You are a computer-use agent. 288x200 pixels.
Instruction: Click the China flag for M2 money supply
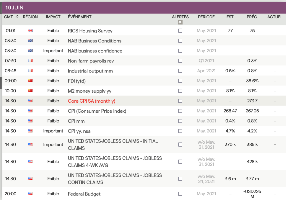pos(30,91)
